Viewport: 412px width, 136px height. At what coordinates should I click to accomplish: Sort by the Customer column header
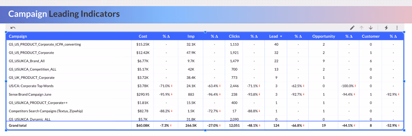(371, 36)
